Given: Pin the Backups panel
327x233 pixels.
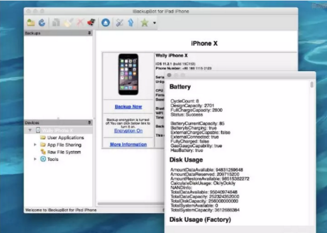Looking at the screenshot, I should point(89,33).
